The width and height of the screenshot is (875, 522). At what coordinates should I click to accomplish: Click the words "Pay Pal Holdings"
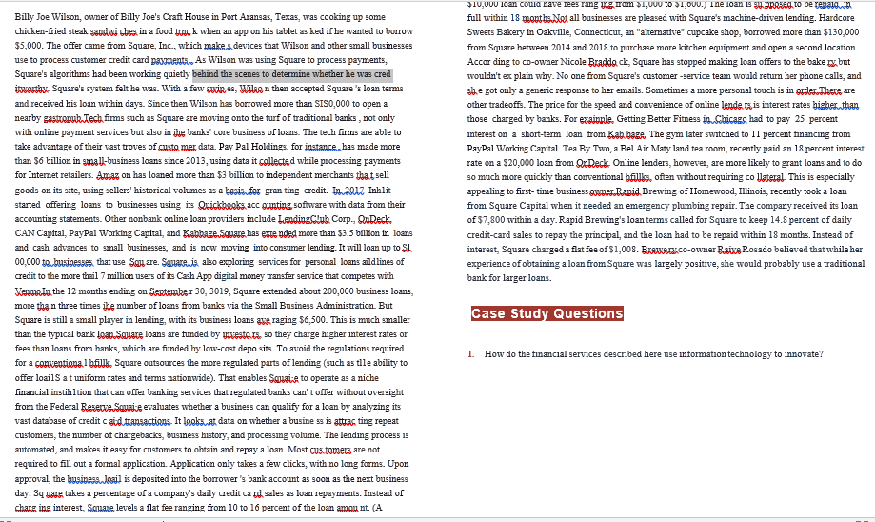pyautogui.click(x=252, y=147)
